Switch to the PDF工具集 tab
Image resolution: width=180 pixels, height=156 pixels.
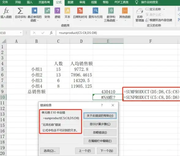[122, 2]
